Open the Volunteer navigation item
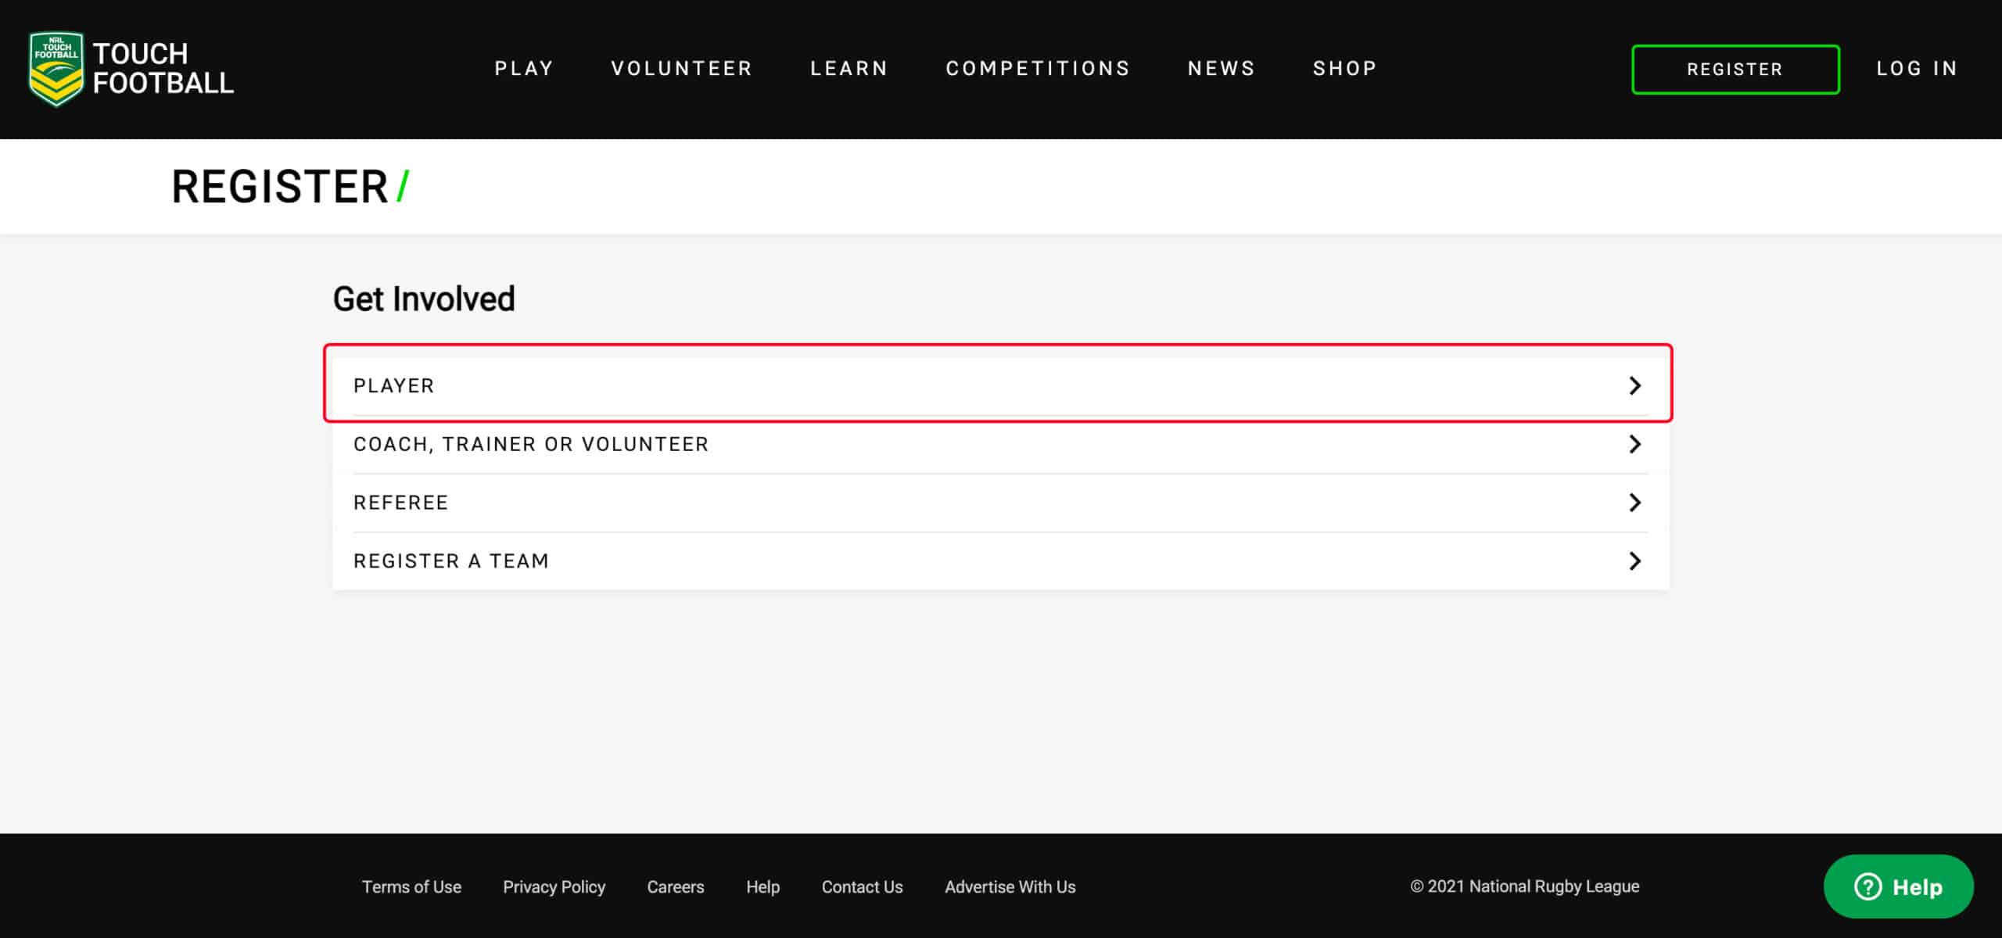 pyautogui.click(x=681, y=69)
